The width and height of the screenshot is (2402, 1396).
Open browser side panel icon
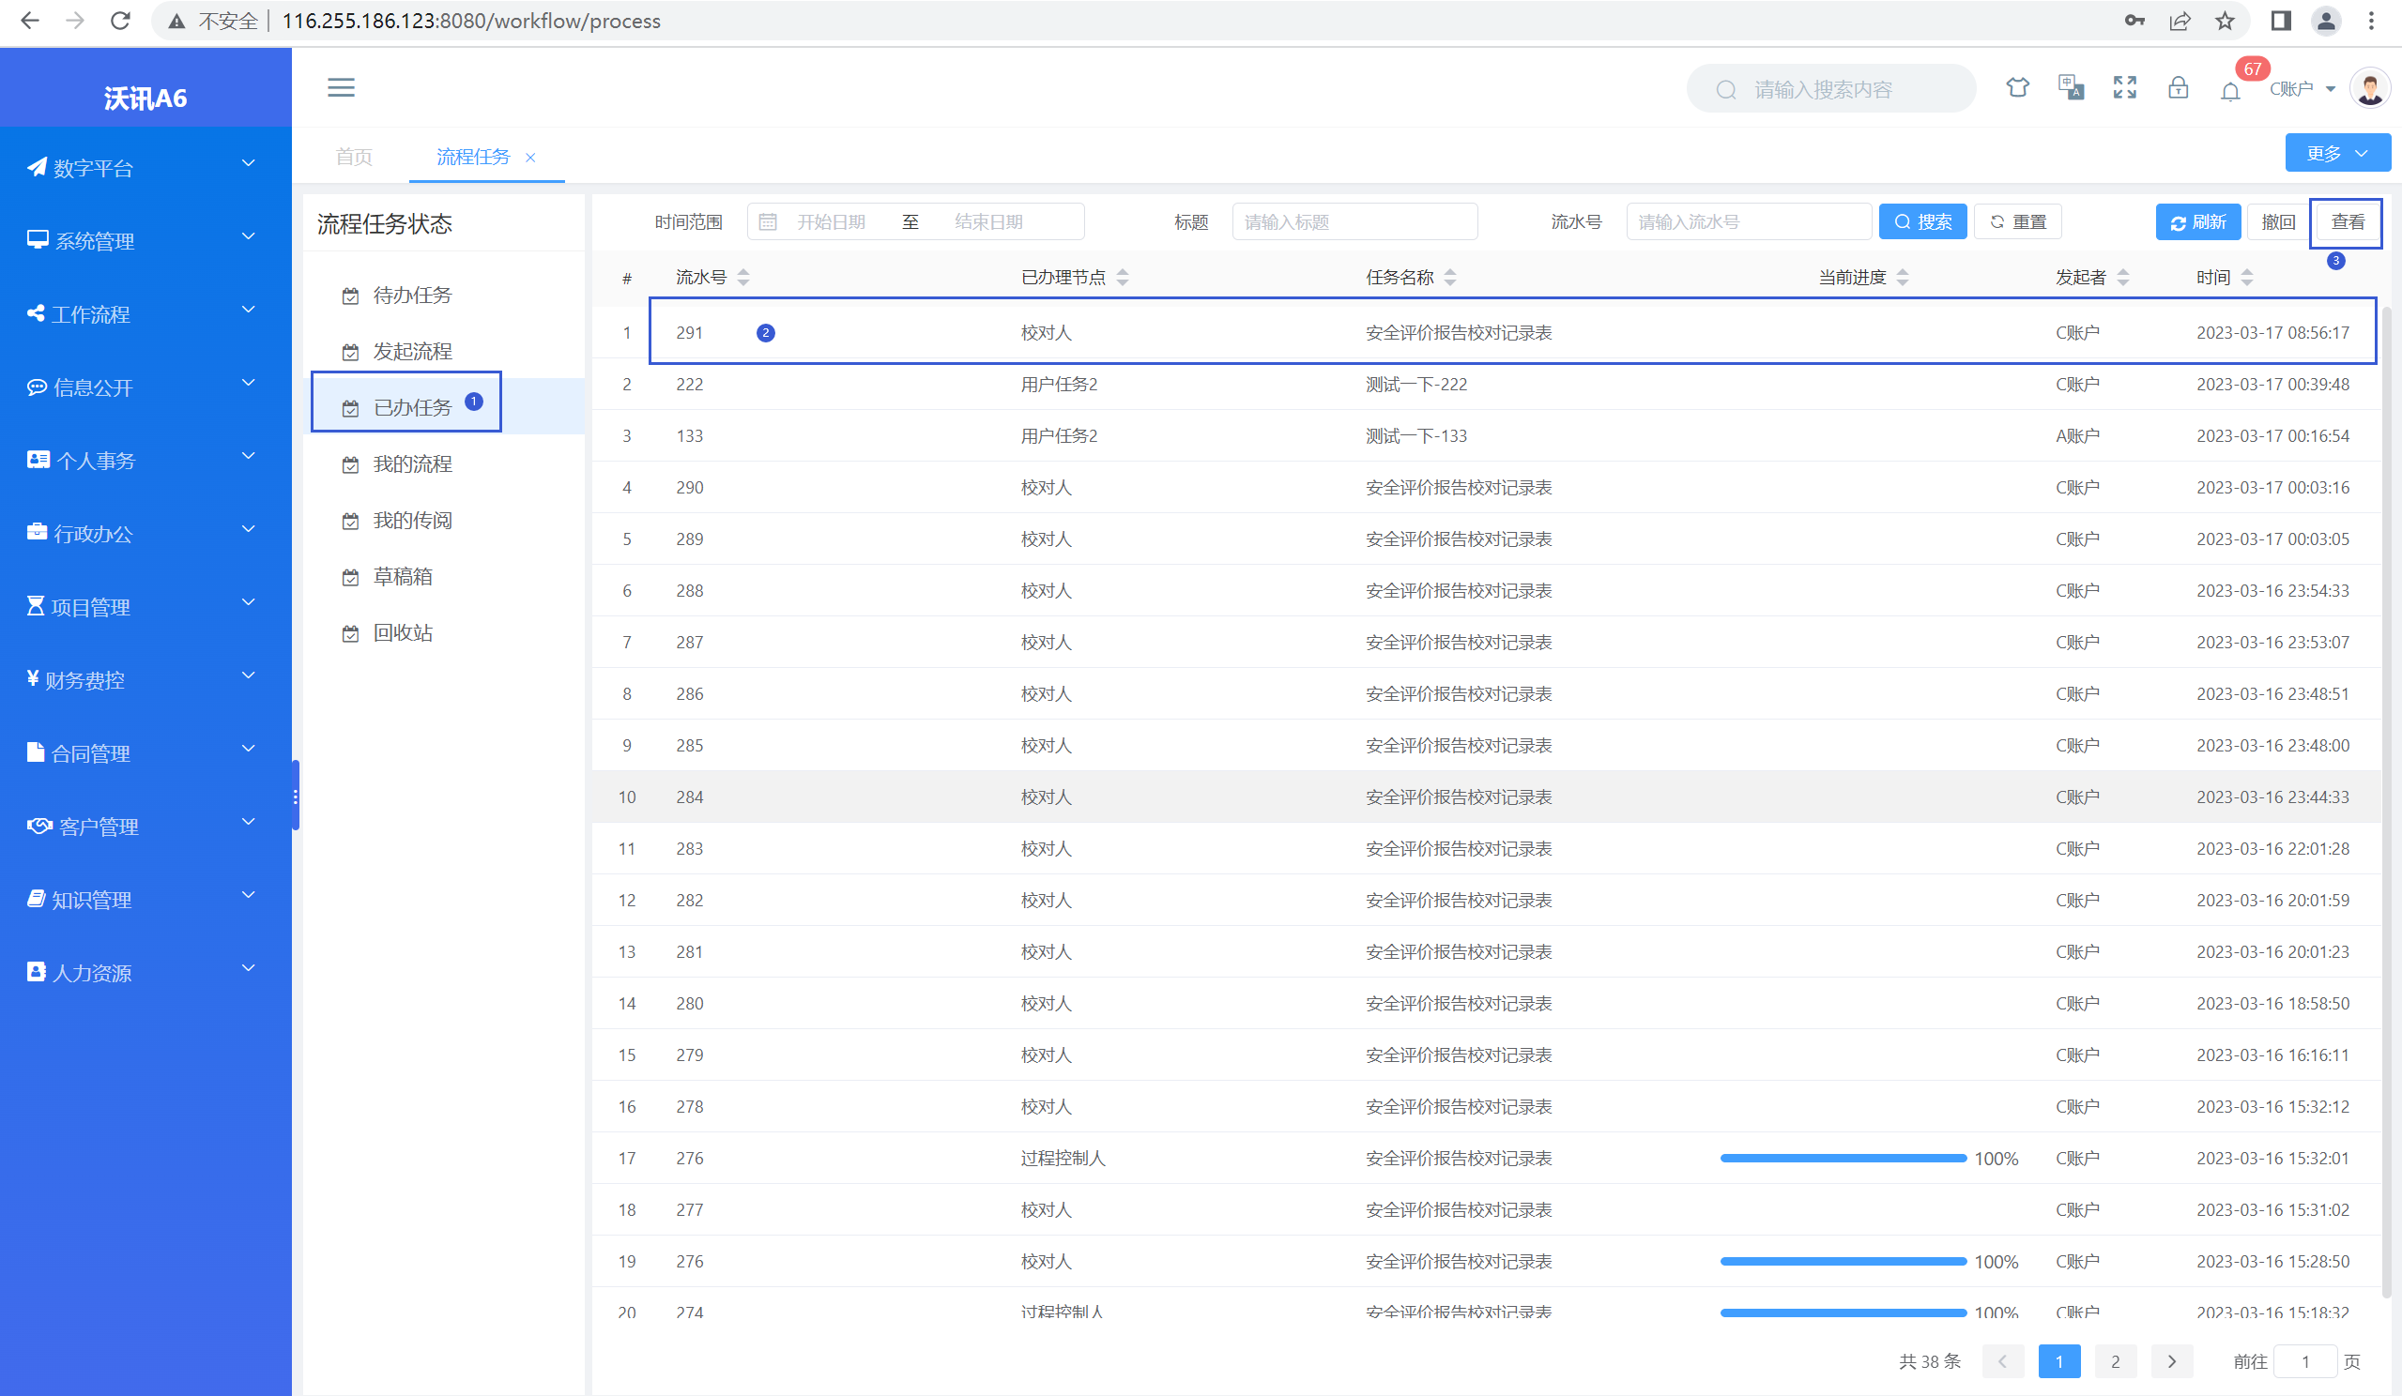(2281, 21)
